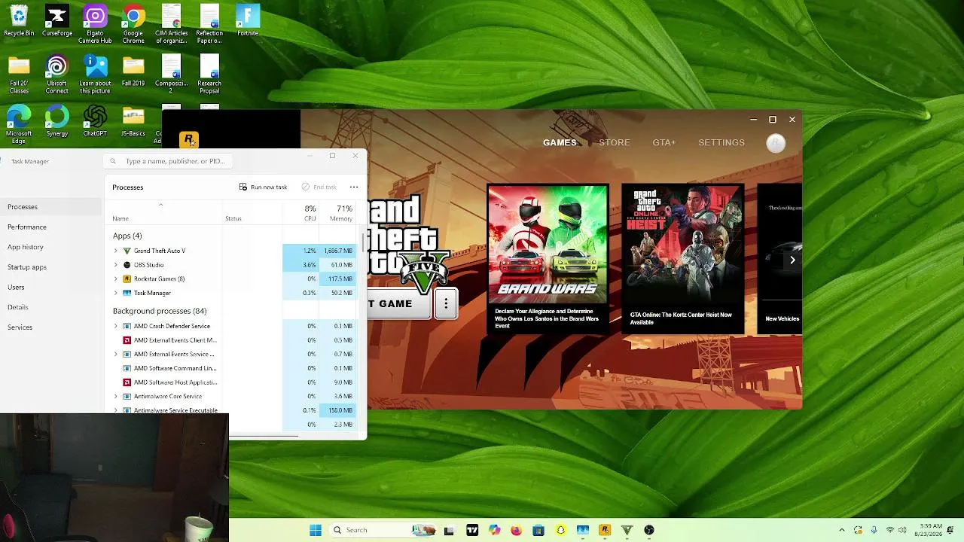
Task: Expand Antimalware Core Service row
Action: [115, 396]
